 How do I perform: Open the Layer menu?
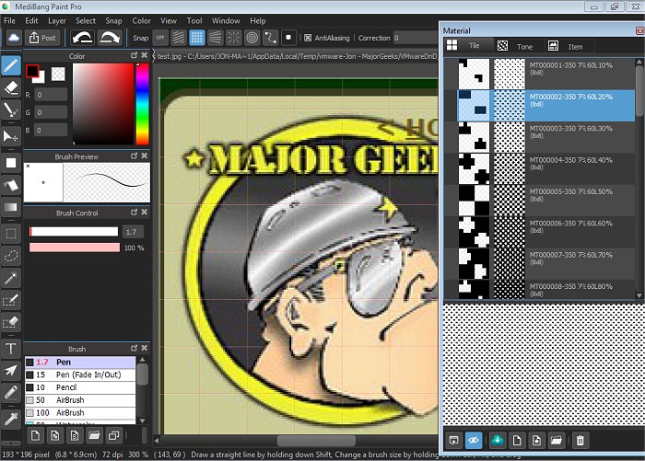point(57,20)
